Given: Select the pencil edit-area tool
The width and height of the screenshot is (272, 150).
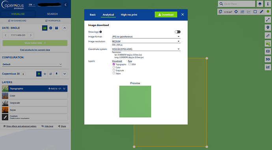Looking at the screenshot, I should tap(261, 12).
